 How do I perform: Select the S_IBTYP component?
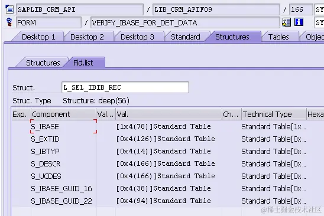coord(63,151)
